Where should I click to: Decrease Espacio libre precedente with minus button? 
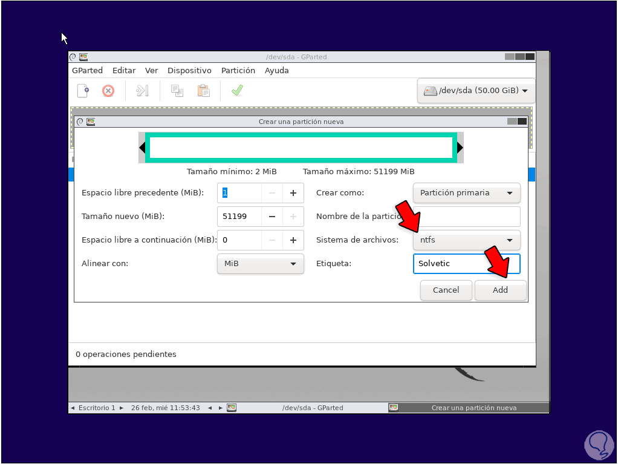pyautogui.click(x=272, y=193)
